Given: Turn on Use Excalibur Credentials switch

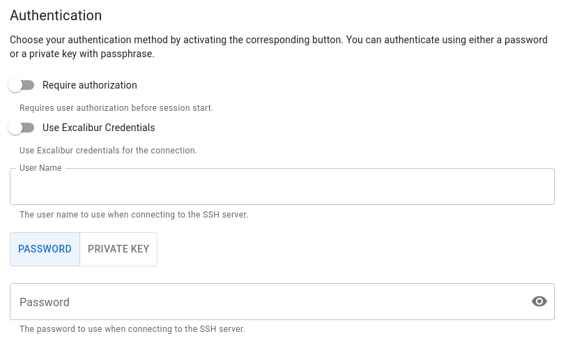Looking at the screenshot, I should [22, 128].
